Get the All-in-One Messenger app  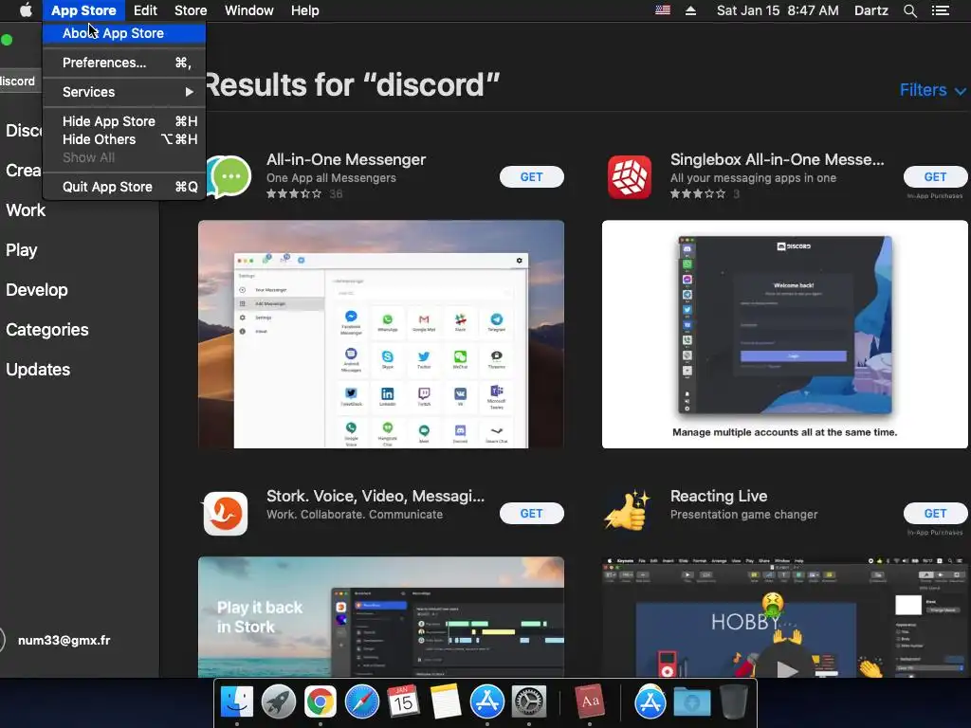[531, 177]
